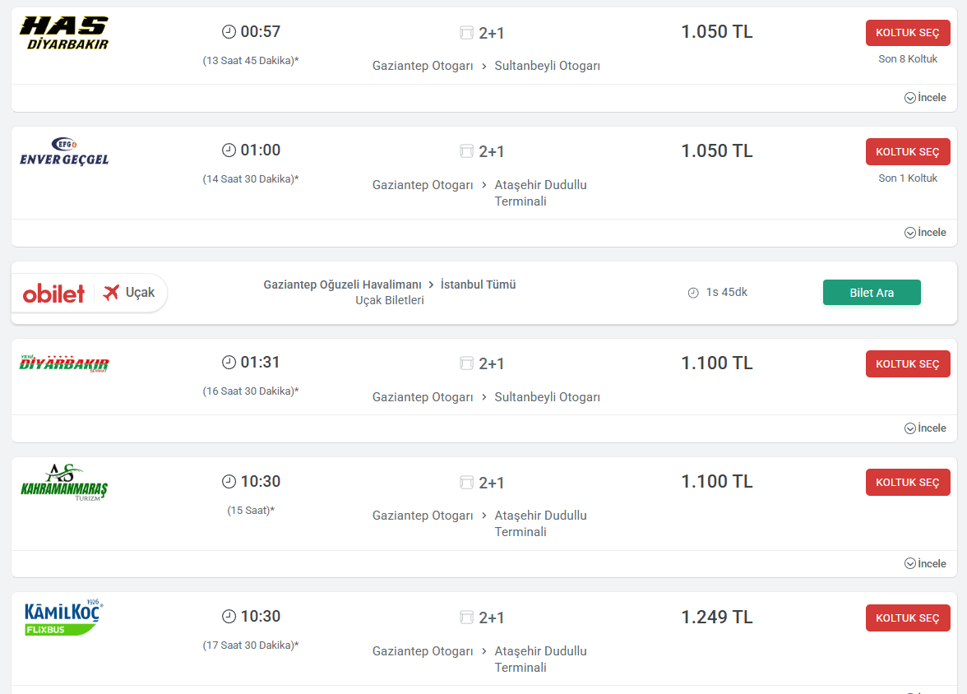Click the Kahramanmaraş Turizm logo

point(64,483)
